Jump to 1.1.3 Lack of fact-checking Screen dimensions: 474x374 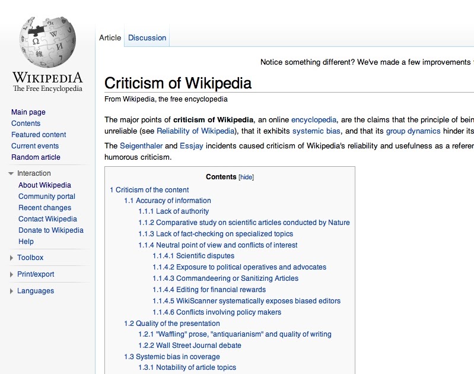pyautogui.click(x=215, y=234)
